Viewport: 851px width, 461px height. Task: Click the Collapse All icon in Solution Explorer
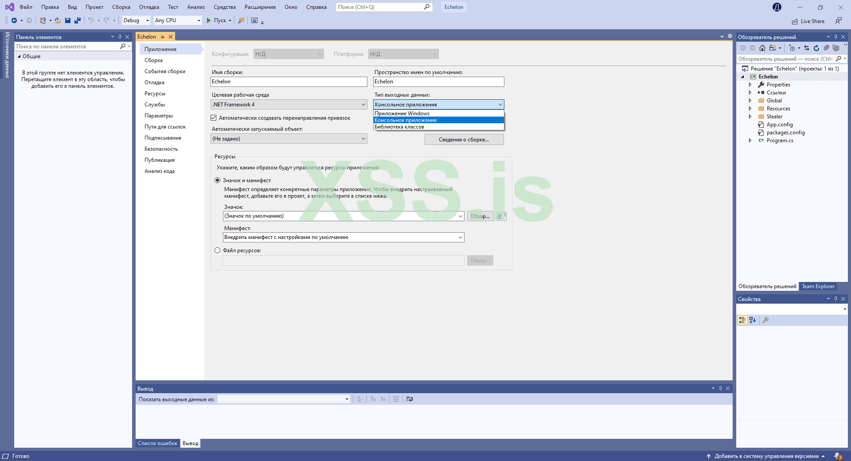(x=826, y=48)
